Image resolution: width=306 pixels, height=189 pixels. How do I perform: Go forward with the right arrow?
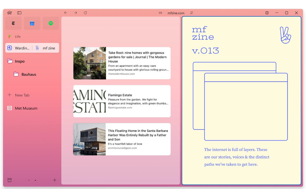[76, 13]
